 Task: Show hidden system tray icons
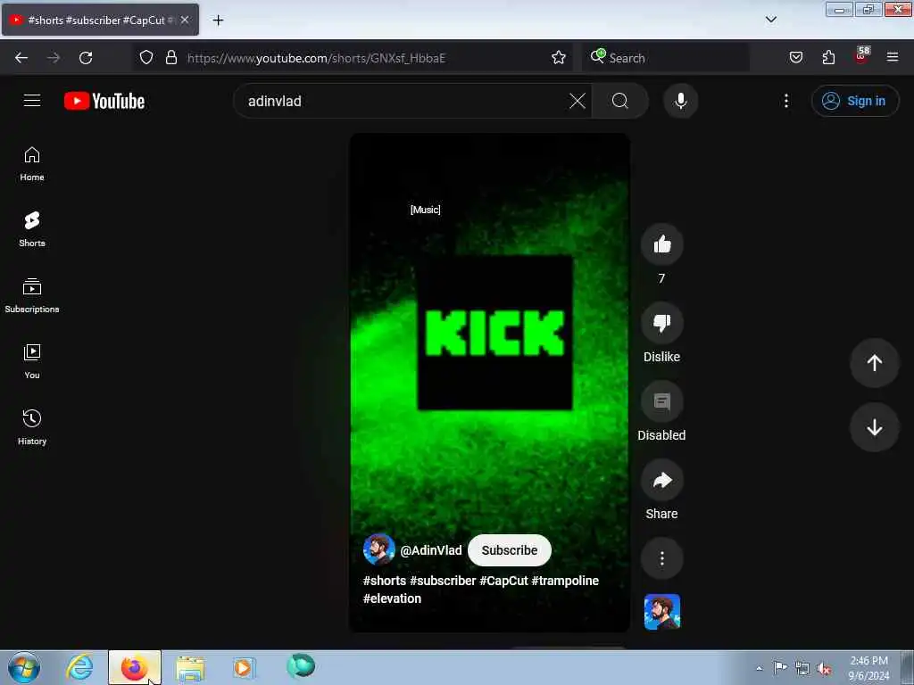[759, 668]
